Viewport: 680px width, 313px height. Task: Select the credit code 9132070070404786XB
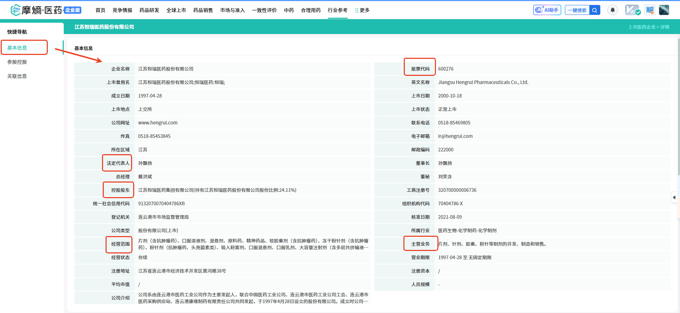pos(161,203)
